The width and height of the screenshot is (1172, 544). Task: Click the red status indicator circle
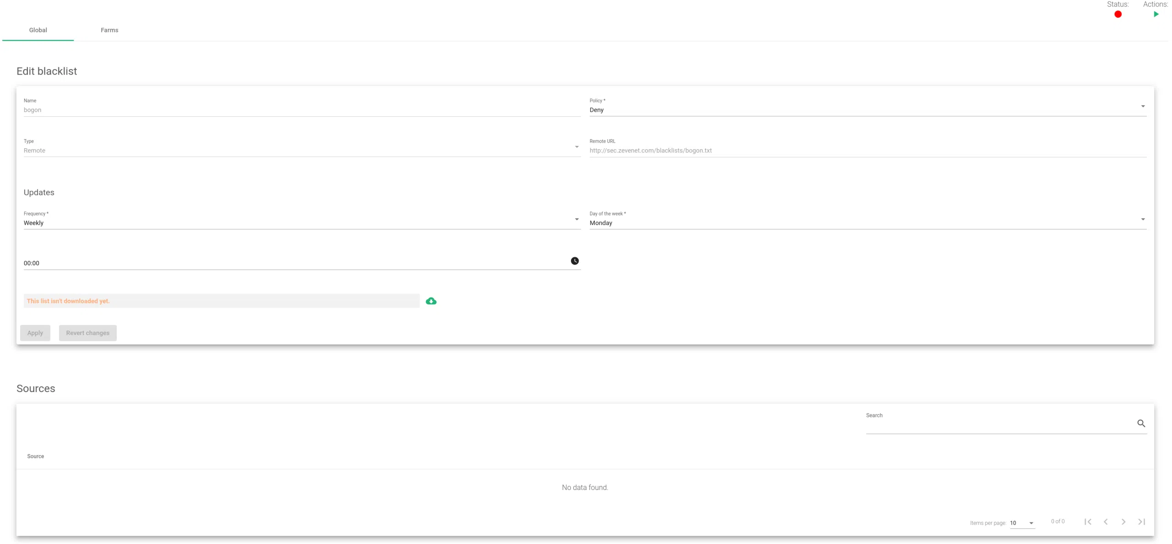pyautogui.click(x=1118, y=14)
